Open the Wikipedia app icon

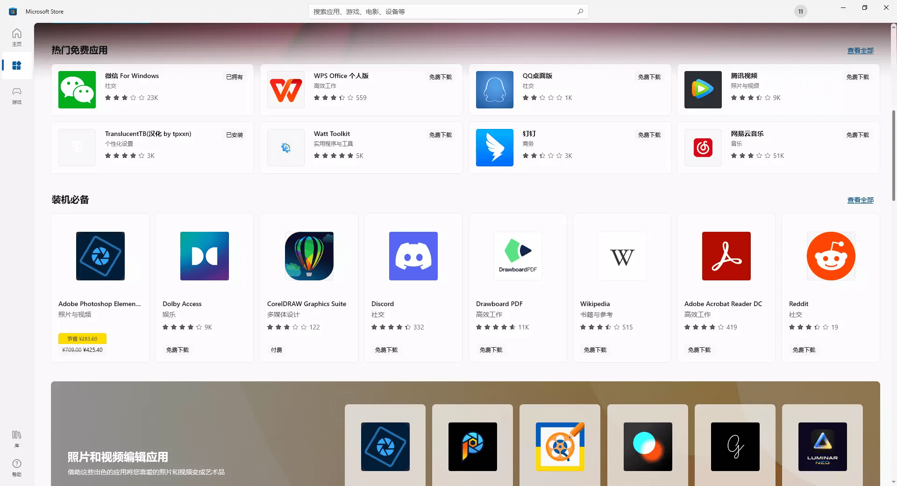[622, 256]
